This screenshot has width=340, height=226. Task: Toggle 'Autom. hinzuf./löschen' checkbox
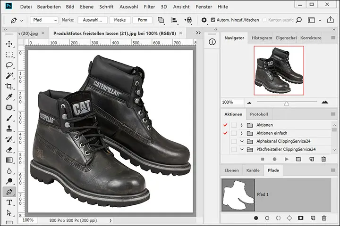(x=213, y=20)
